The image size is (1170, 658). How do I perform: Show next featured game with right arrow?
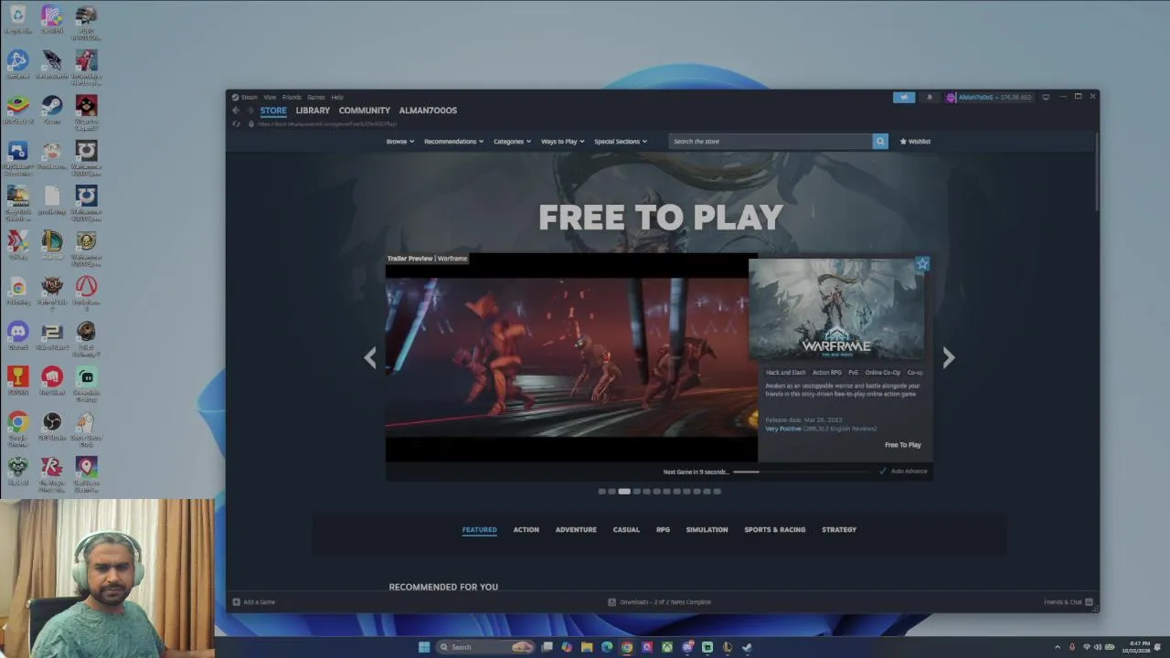948,357
